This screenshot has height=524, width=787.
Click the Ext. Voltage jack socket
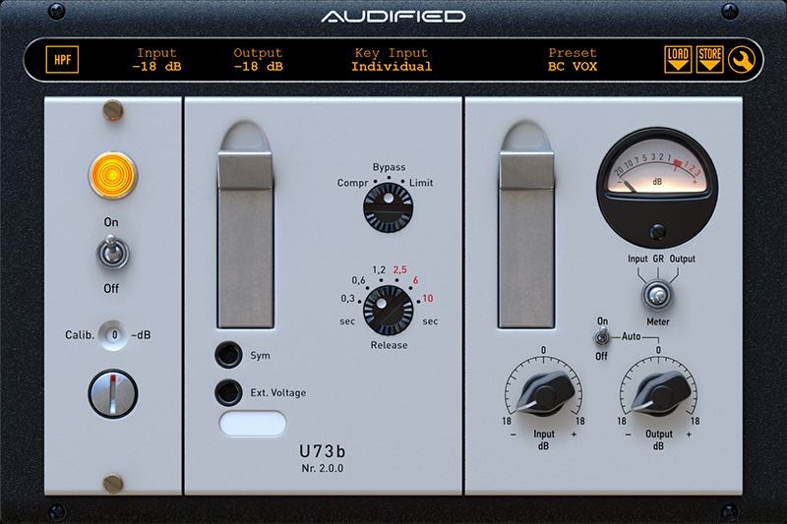click(x=228, y=392)
